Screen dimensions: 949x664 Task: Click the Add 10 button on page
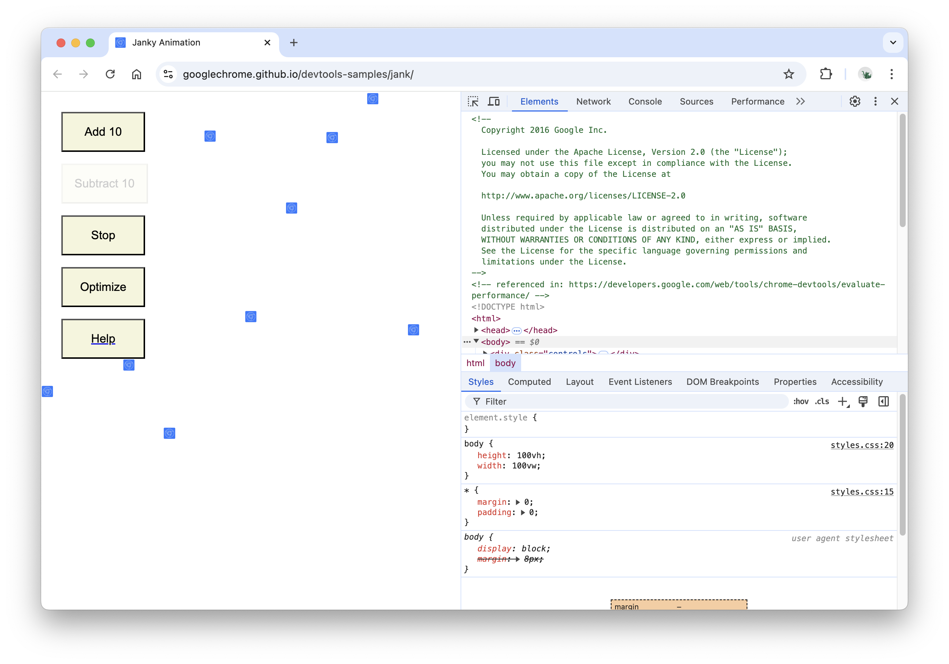click(x=103, y=132)
